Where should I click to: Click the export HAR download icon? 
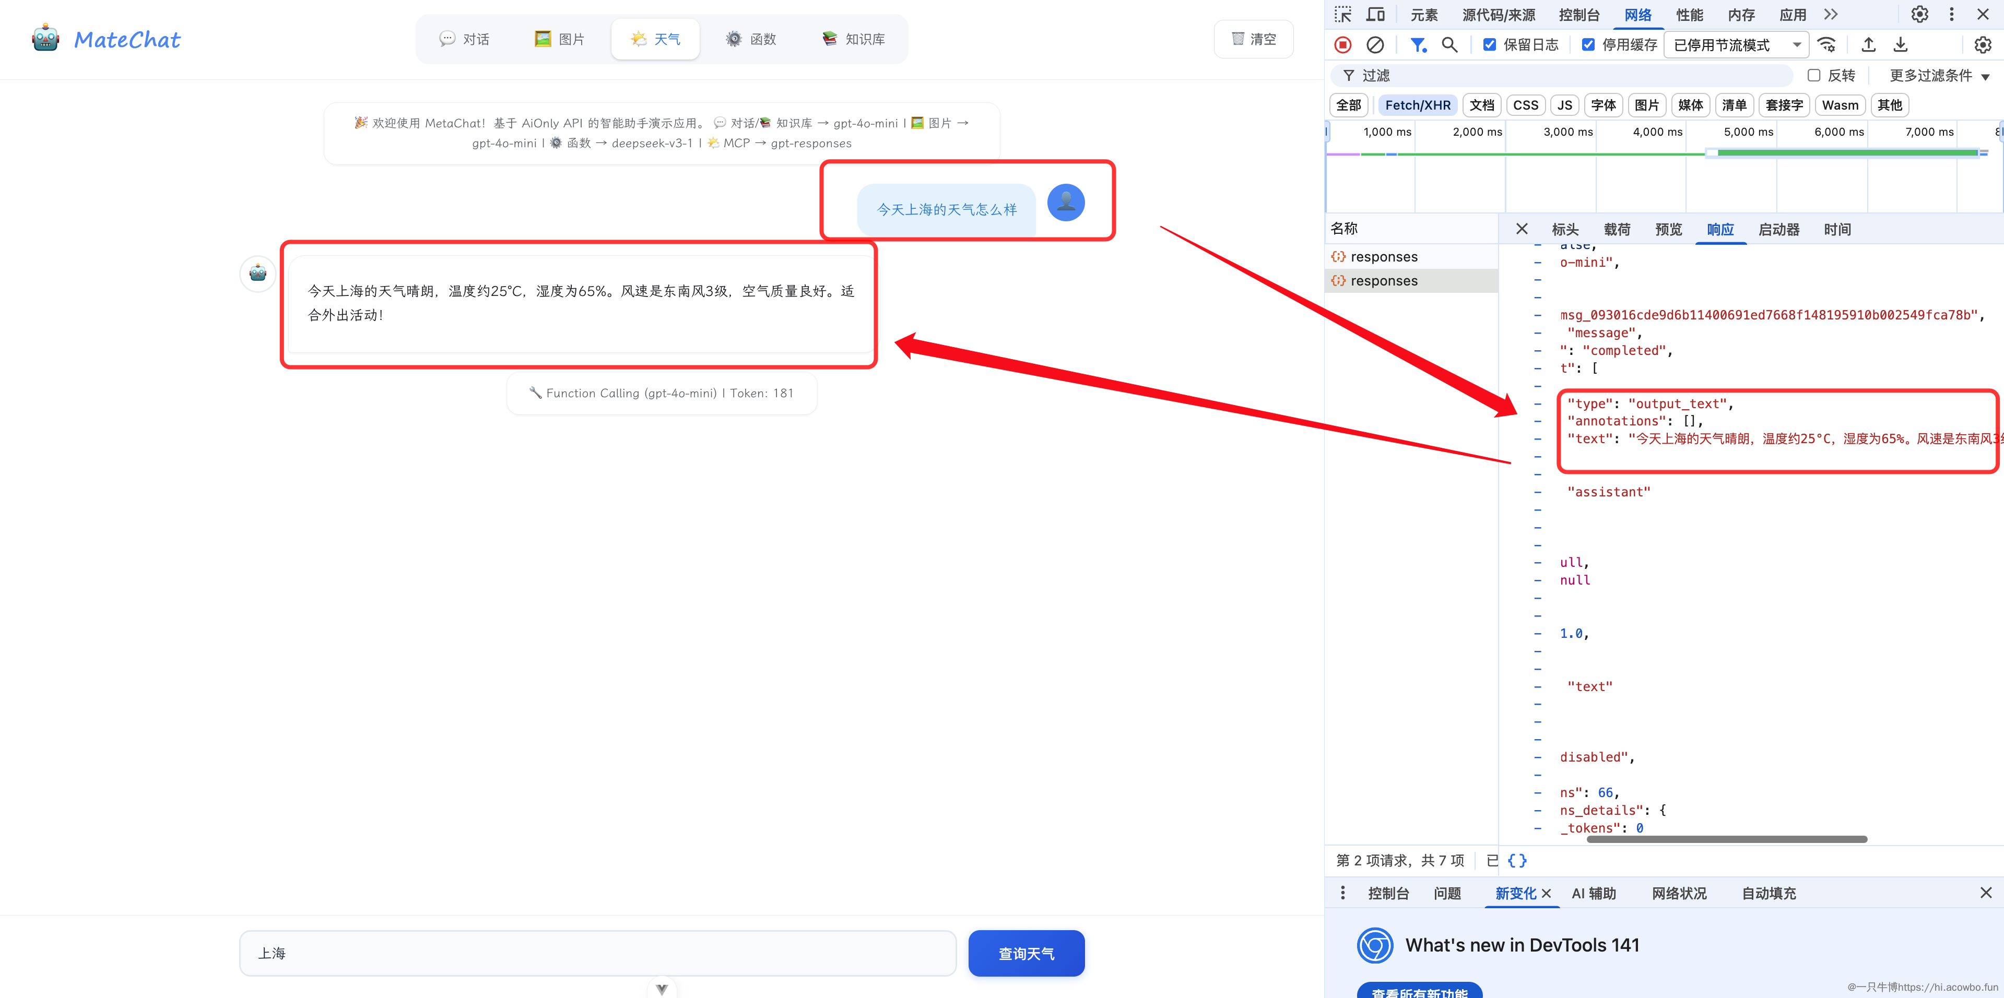pos(1900,45)
